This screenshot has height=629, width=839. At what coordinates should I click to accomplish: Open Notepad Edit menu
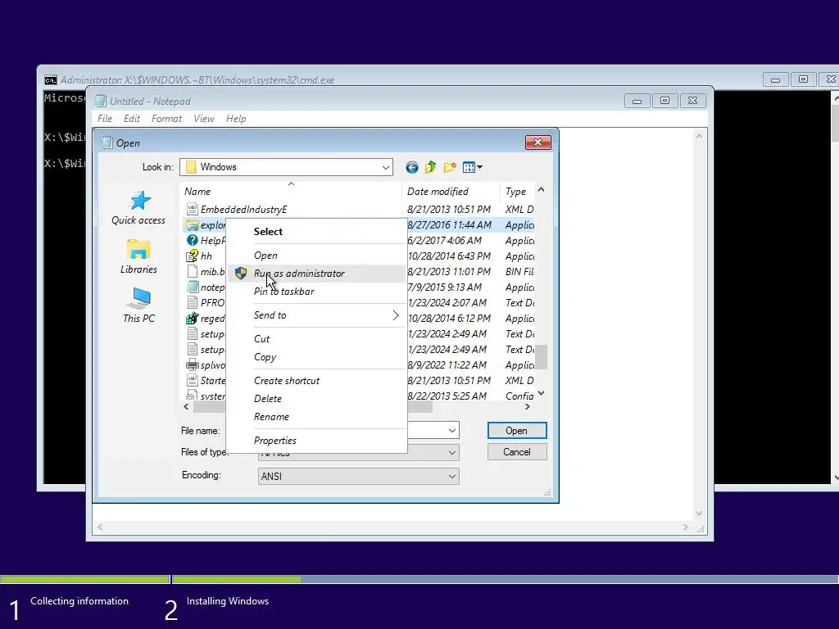132,119
